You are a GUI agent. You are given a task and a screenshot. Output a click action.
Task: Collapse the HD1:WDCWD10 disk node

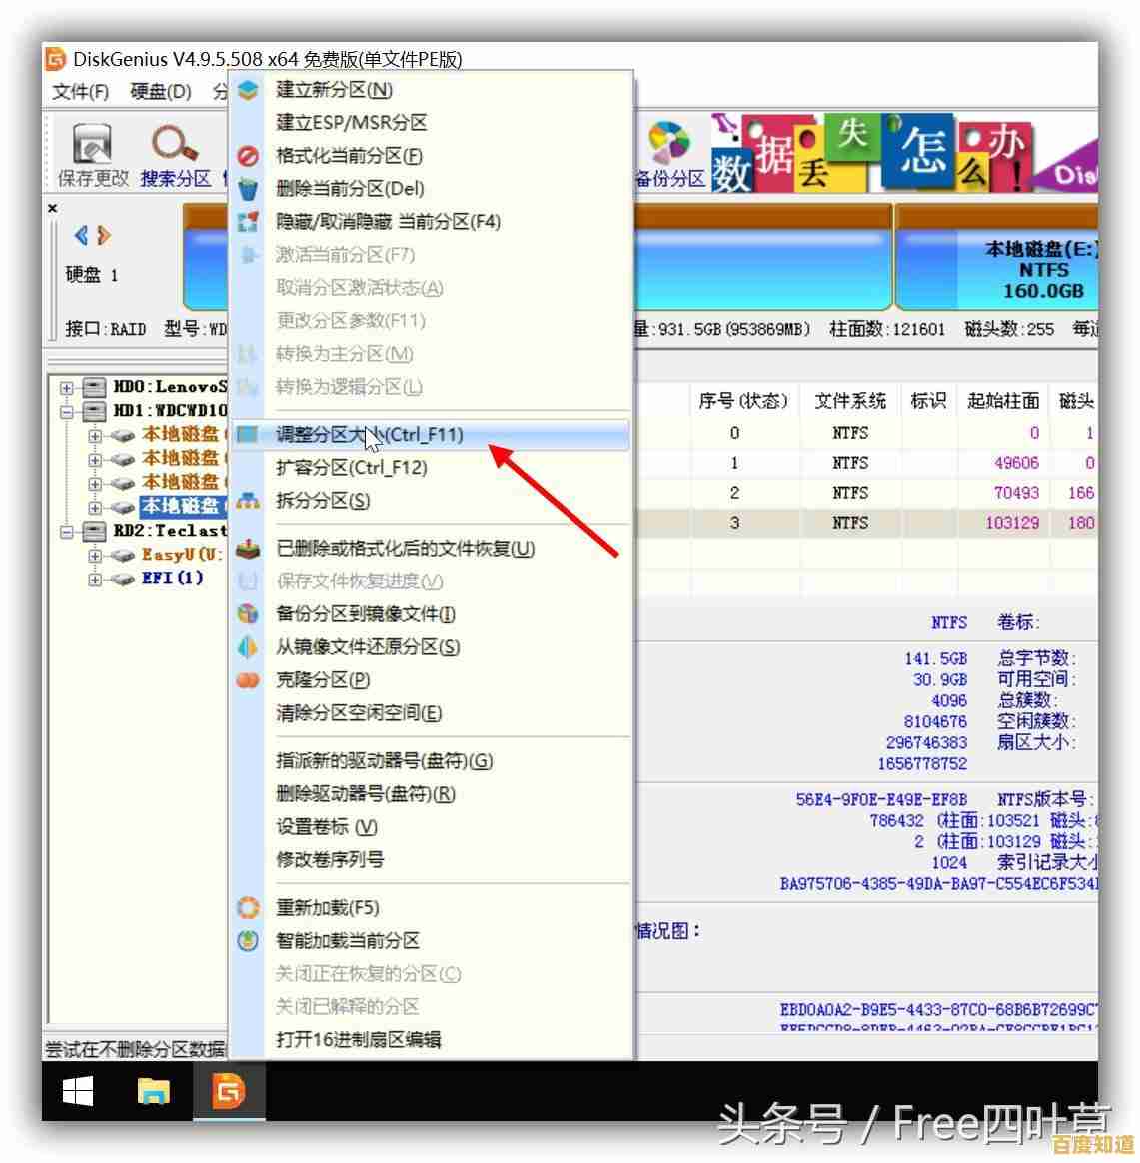point(65,411)
